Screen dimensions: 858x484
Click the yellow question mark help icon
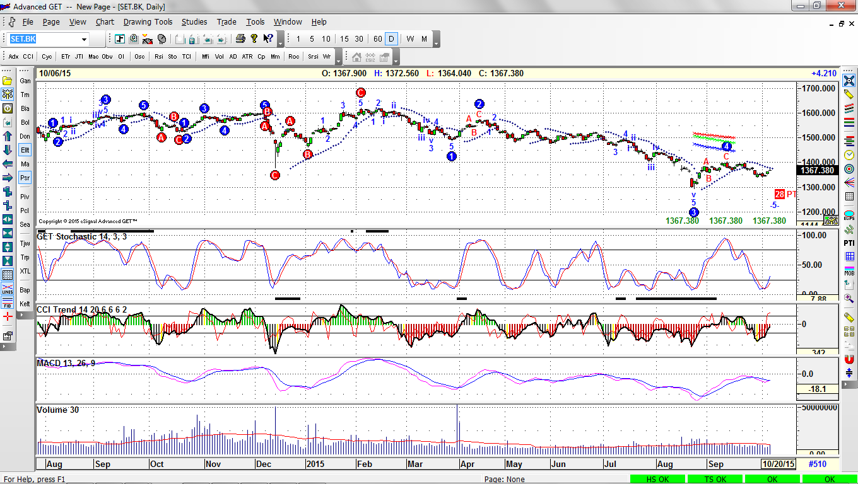(254, 39)
